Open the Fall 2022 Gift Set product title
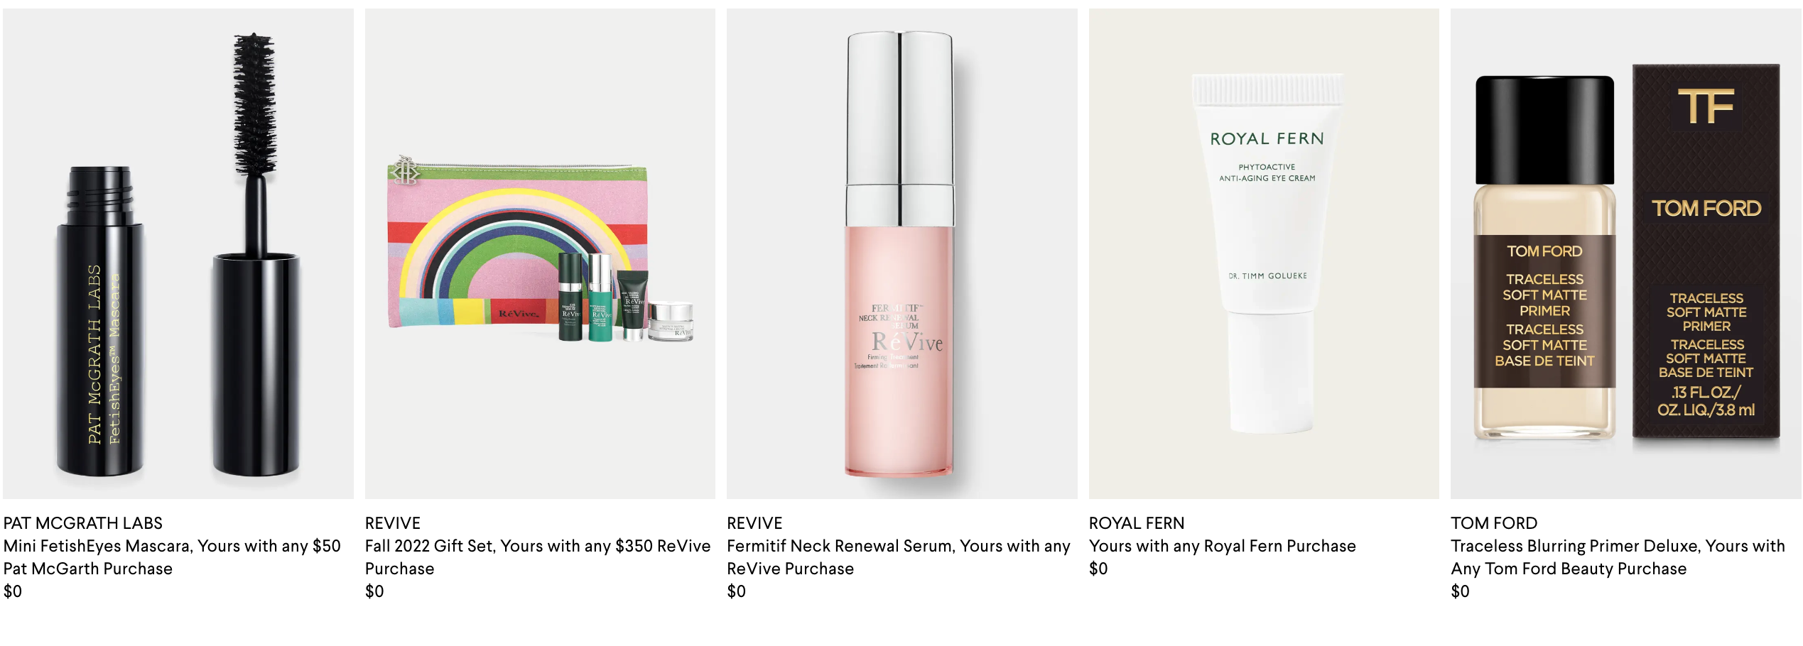The image size is (1803, 646). click(x=538, y=557)
